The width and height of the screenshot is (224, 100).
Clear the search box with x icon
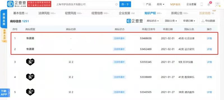coord(116,4)
